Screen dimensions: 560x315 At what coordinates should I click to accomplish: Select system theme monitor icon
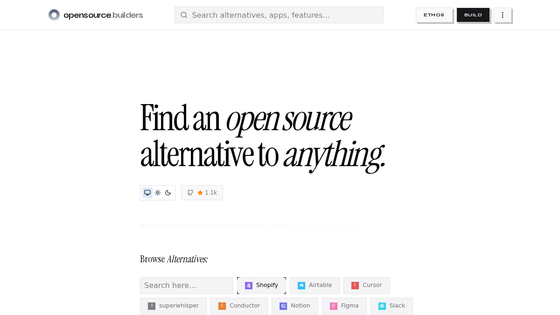[x=147, y=193]
